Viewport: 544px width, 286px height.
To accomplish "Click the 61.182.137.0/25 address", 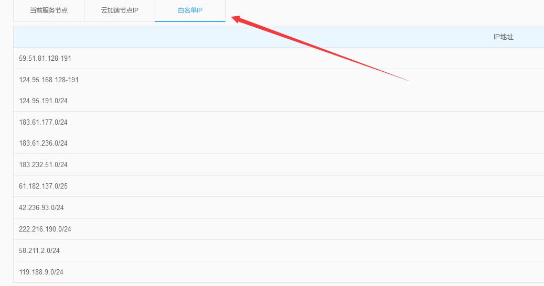I will [43, 186].
